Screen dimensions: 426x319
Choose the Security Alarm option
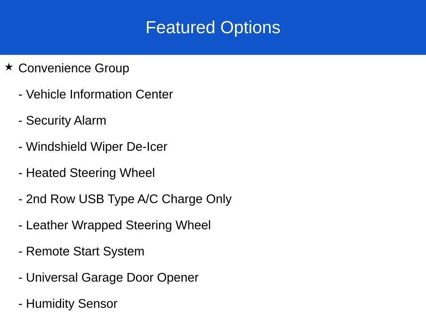point(66,120)
